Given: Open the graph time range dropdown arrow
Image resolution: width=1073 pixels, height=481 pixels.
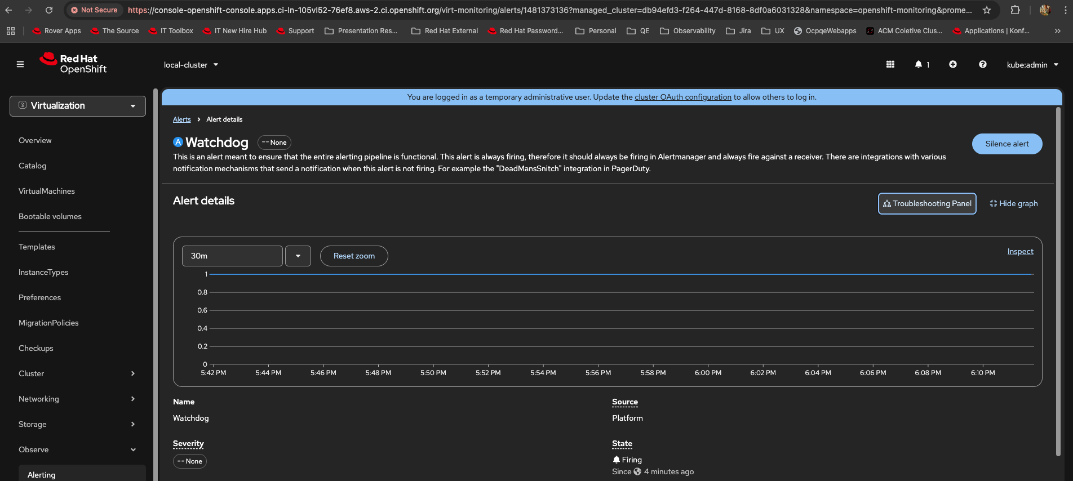Looking at the screenshot, I should [298, 256].
